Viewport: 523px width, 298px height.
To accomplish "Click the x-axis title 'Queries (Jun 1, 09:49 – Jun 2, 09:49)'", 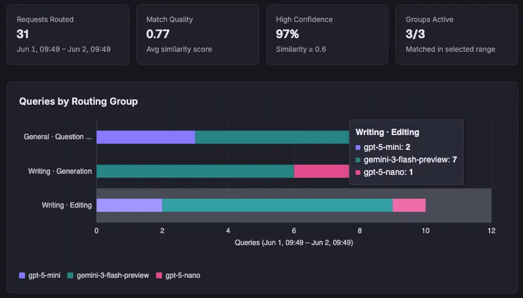I will coord(294,243).
